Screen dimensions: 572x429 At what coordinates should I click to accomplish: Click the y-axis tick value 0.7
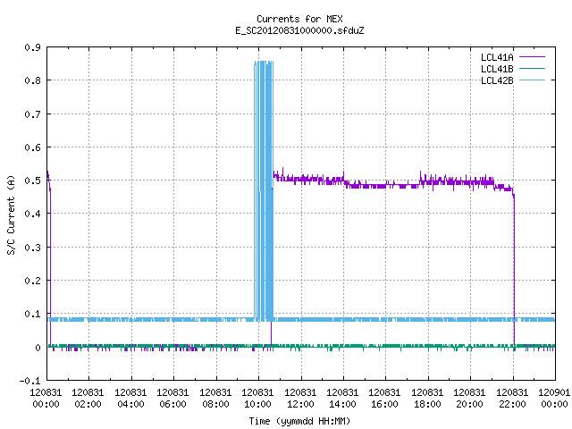point(32,114)
